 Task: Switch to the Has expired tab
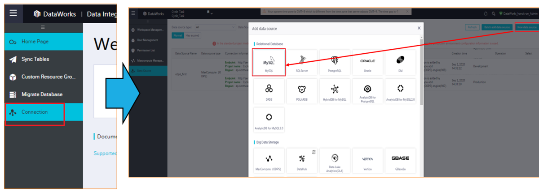tap(192, 35)
